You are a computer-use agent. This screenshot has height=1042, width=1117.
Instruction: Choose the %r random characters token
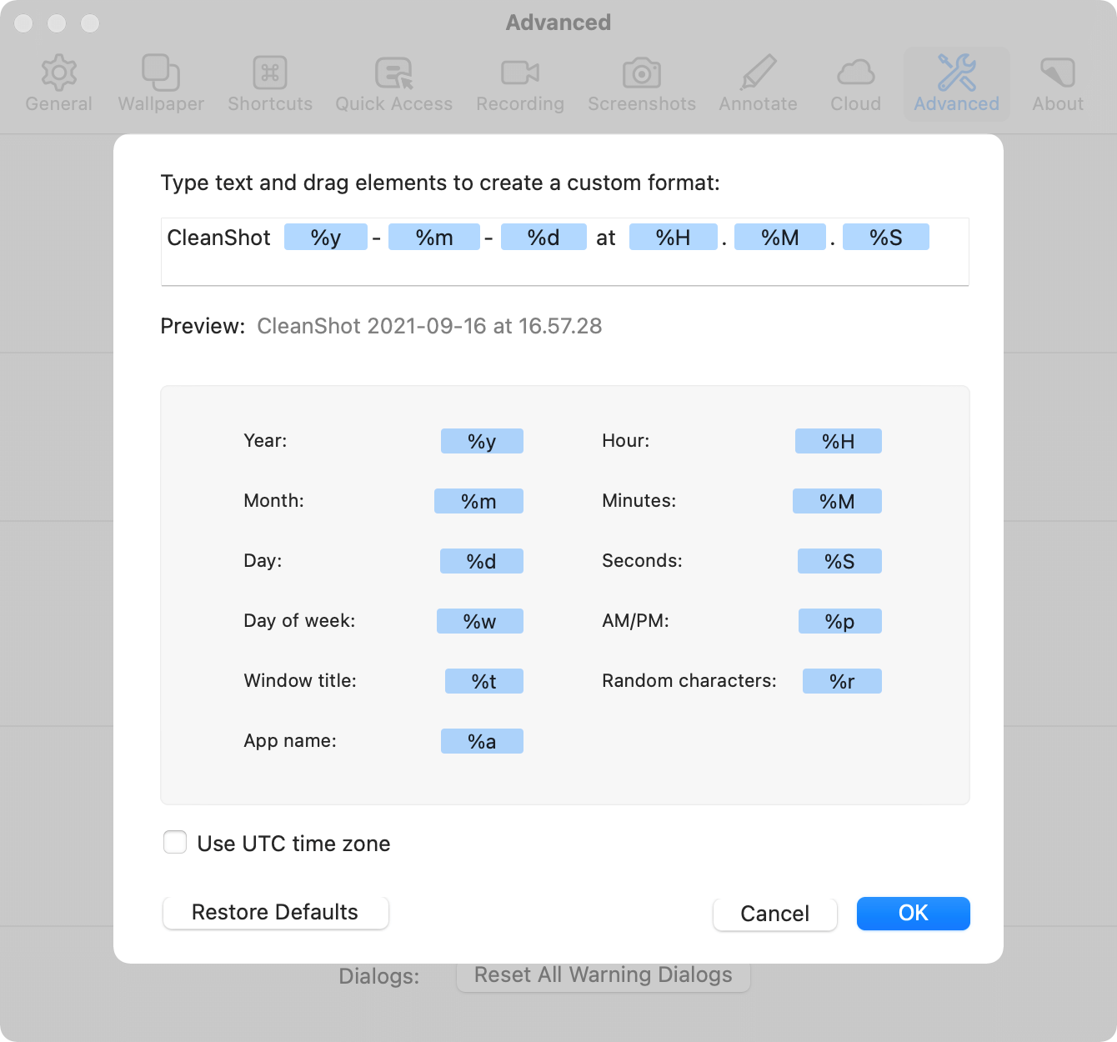842,681
